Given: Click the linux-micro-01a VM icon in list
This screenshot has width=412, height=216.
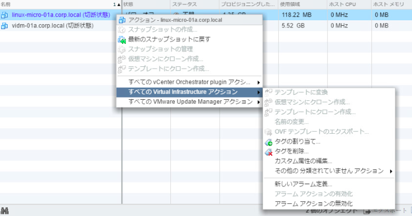Looking at the screenshot, I should [x=4, y=15].
